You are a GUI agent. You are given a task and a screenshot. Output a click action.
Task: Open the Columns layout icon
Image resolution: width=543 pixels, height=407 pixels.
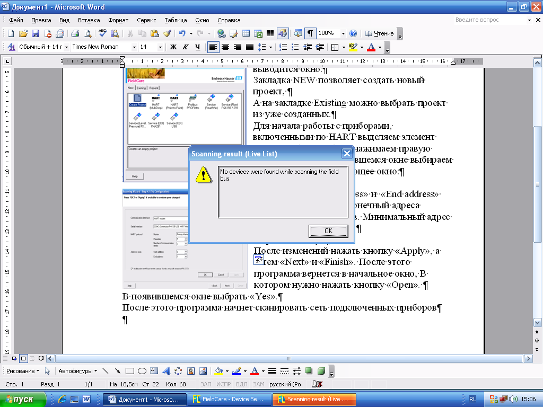click(270, 33)
